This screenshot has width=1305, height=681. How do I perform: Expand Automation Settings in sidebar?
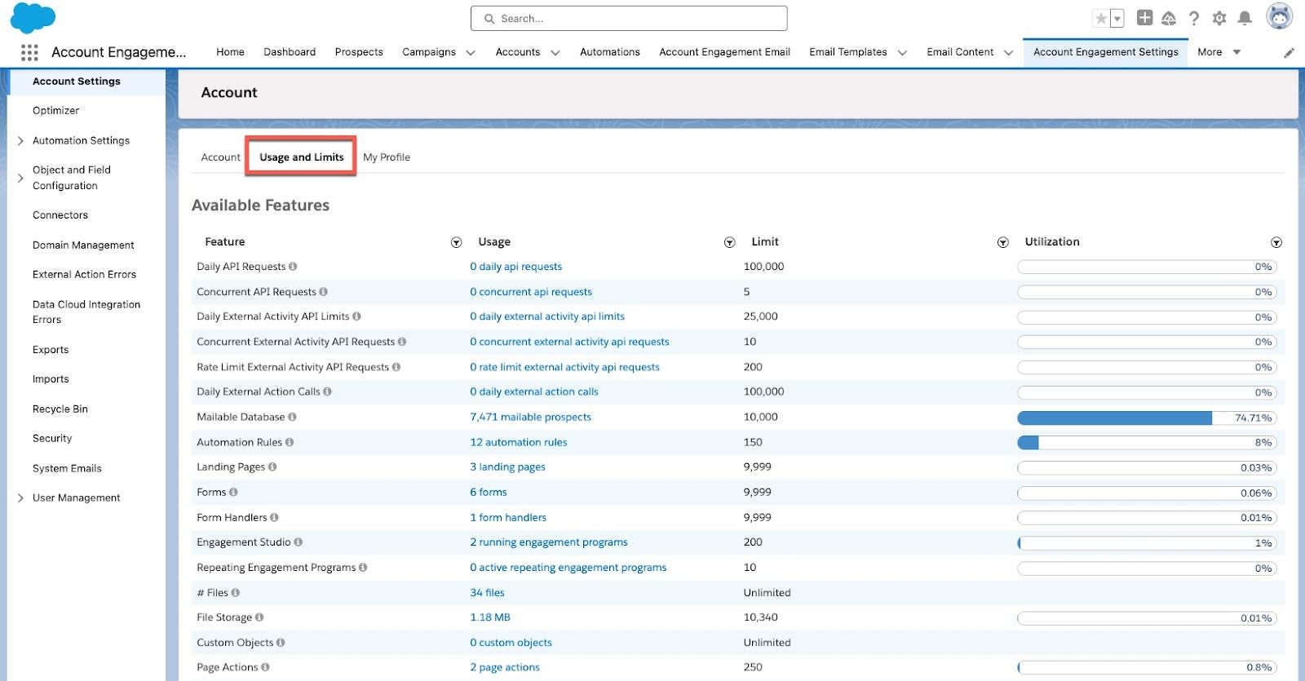coord(20,141)
